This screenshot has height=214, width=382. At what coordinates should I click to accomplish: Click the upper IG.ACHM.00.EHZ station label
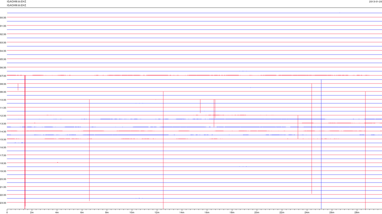click(x=17, y=2)
